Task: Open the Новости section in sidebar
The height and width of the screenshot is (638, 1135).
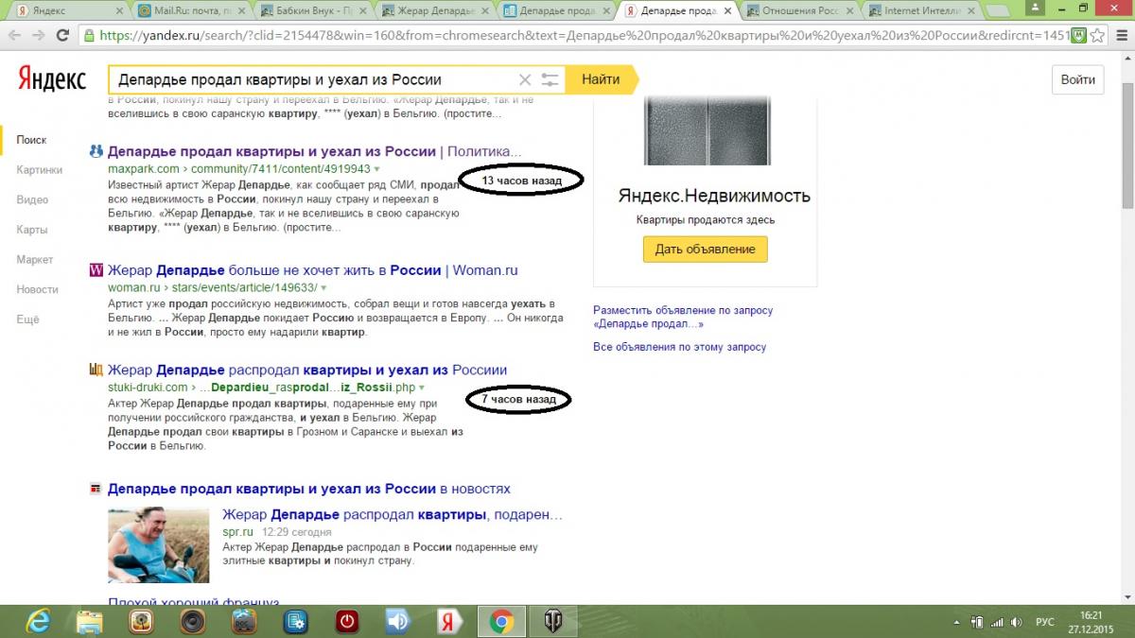Action: 37,290
